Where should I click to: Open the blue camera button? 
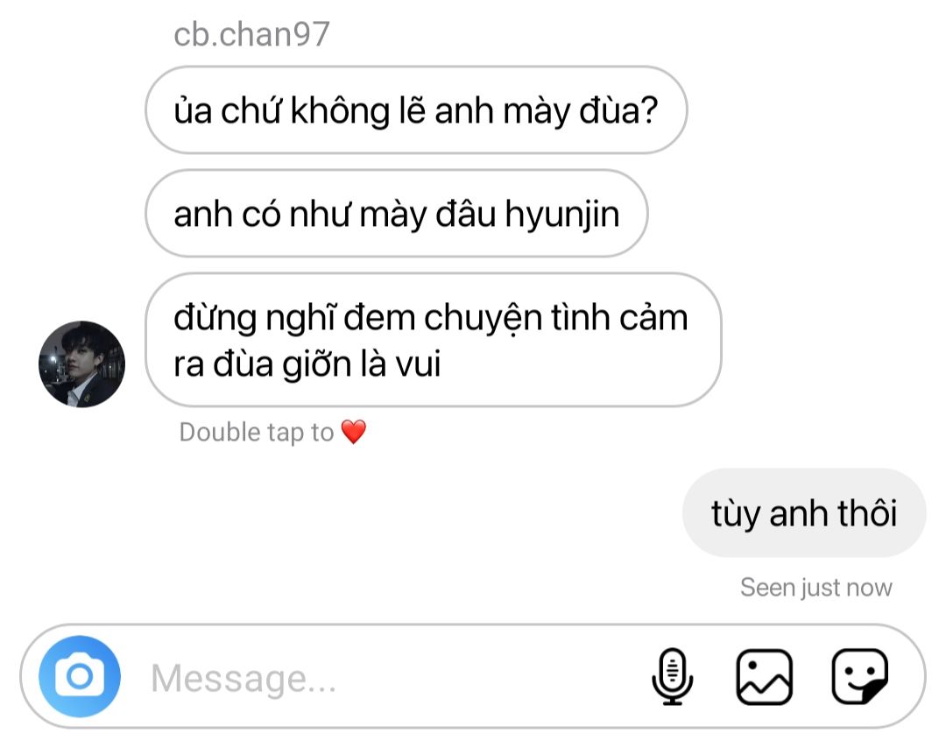(x=80, y=676)
